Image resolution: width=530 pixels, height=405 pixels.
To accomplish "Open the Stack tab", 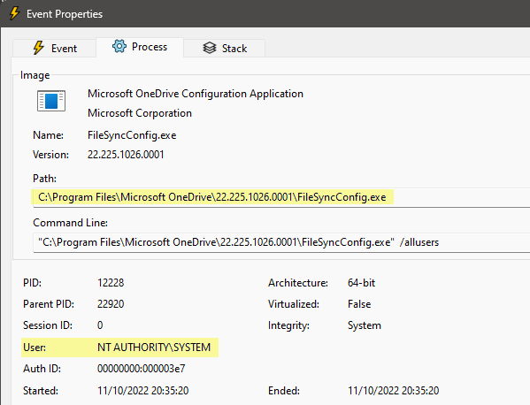I will (x=225, y=48).
